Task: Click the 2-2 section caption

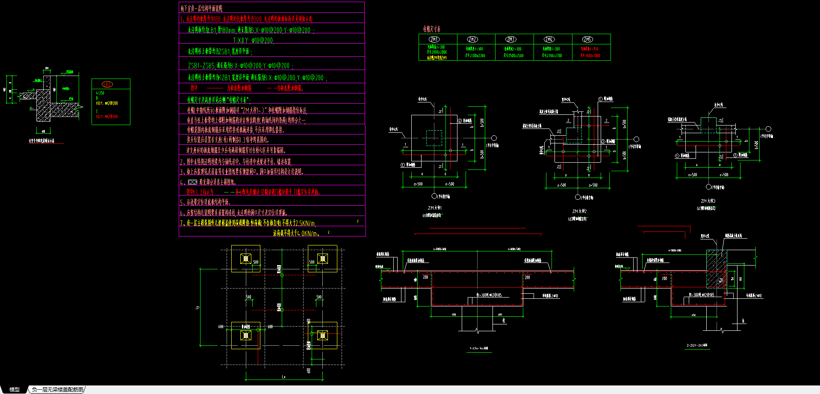Action: tap(697, 345)
